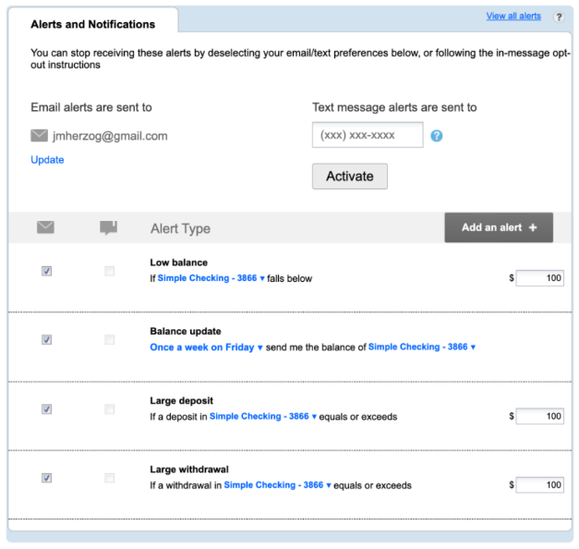Open the Once a week on Friday dropdown
This screenshot has width=579, height=549.
click(206, 348)
